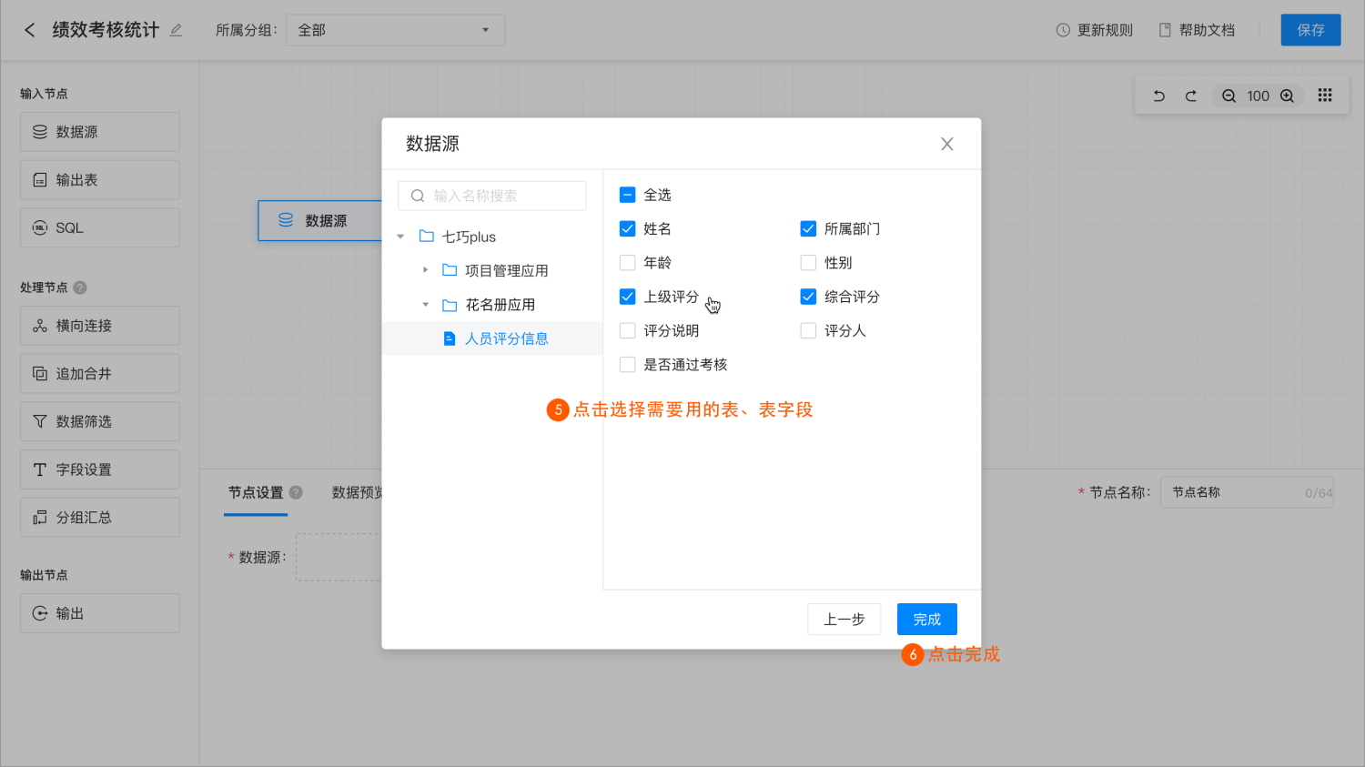This screenshot has height=767, width=1365.
Task: Zoom out the canvas
Action: [1228, 96]
